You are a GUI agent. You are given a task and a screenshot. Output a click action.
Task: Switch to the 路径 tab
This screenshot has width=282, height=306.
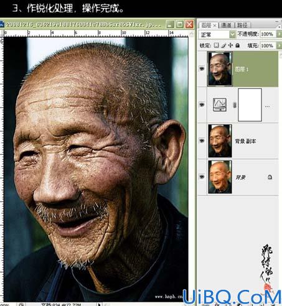coord(242,25)
